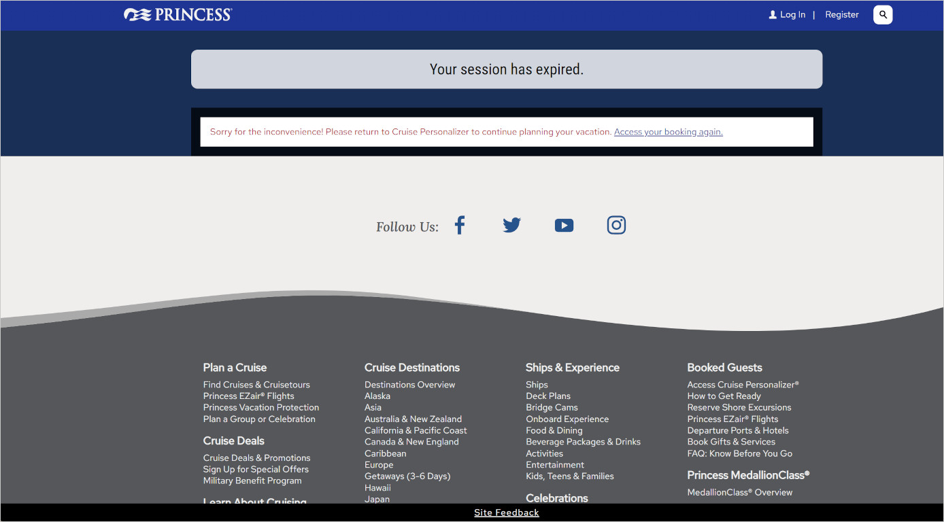
Task: Click the Cruise Deals heading
Action: pos(233,441)
